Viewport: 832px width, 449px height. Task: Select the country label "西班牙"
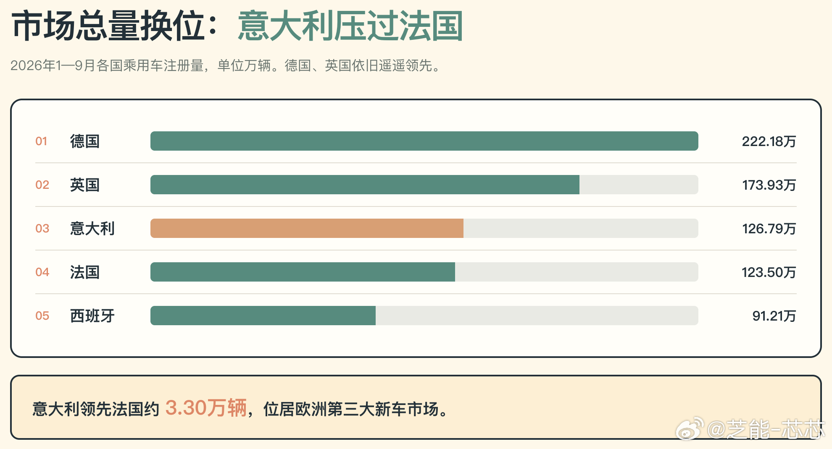92,316
